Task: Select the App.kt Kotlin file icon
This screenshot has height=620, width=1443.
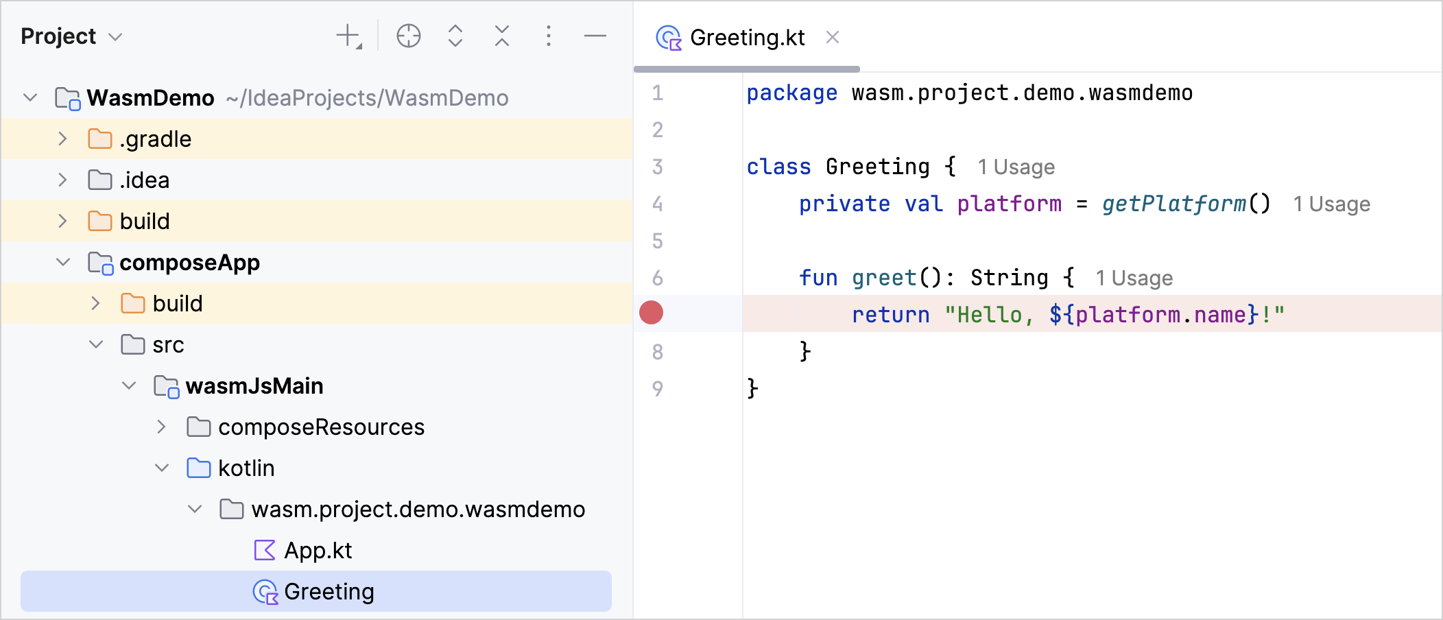Action: tap(265, 550)
